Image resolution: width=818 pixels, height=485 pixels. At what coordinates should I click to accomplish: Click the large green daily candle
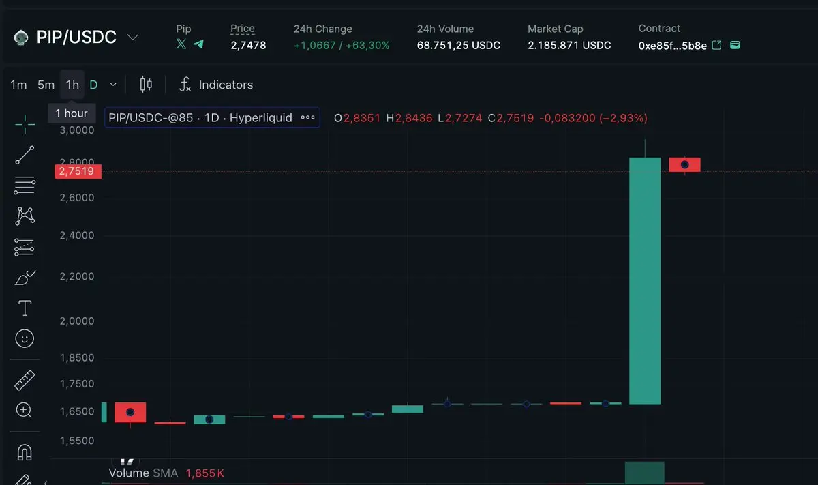[x=644, y=280]
